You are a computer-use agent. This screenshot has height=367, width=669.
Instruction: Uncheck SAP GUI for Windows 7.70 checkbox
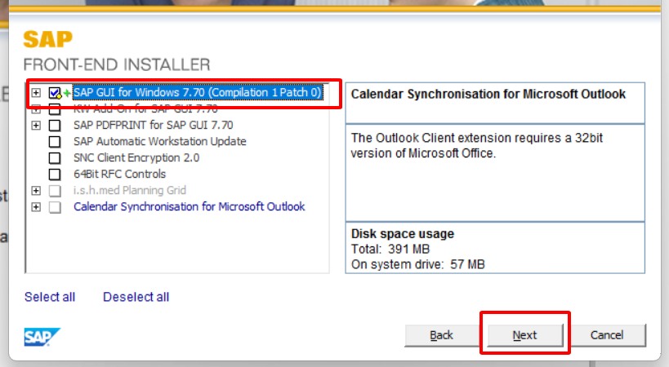click(x=55, y=93)
